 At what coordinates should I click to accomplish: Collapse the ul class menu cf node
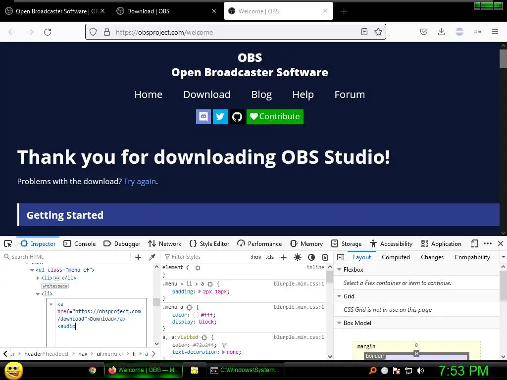(32, 270)
